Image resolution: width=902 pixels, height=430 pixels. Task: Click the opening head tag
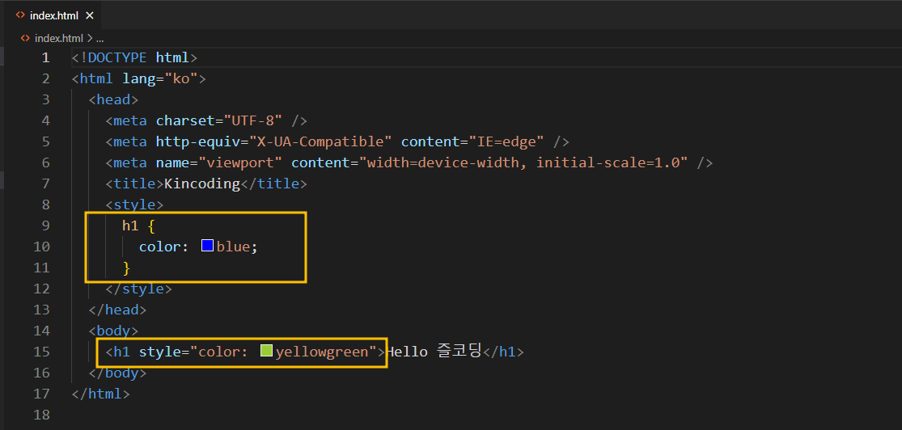point(113,99)
